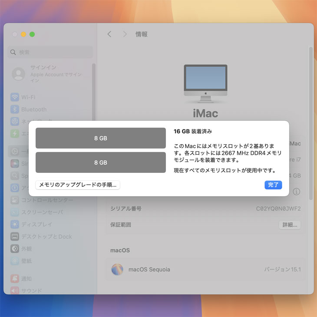The width and height of the screenshot is (317, 317).
Task: Select サウンド in the sidebar
Action: (x=31, y=291)
